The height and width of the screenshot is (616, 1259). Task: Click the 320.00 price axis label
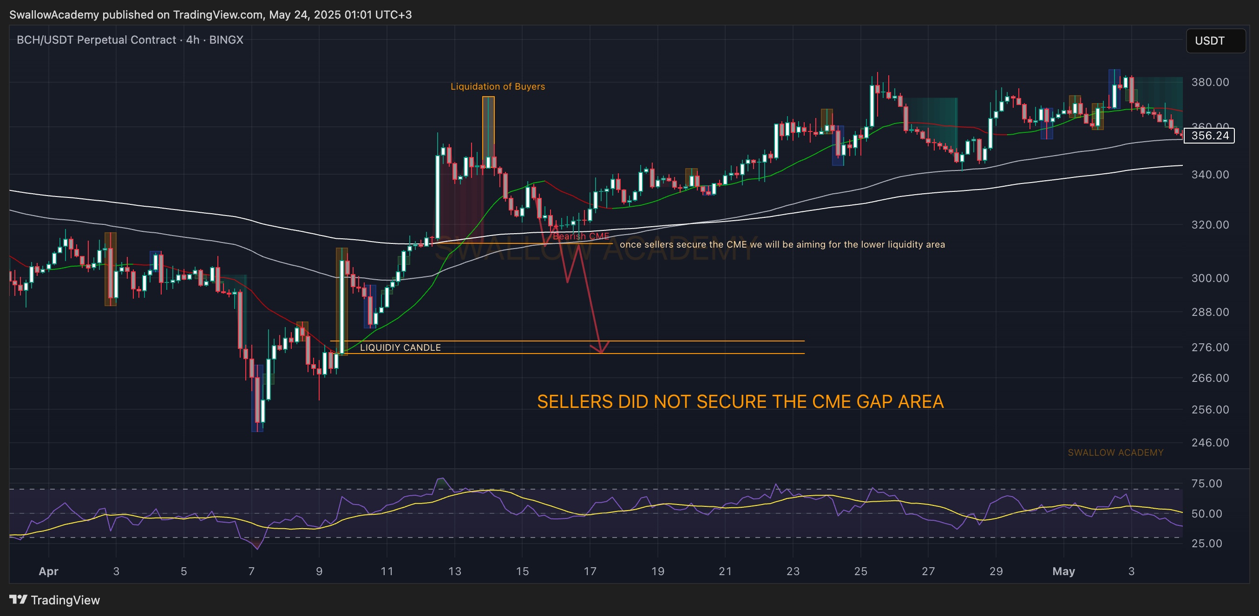[x=1210, y=225]
